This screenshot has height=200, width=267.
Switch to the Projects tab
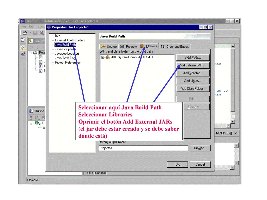(x=128, y=47)
